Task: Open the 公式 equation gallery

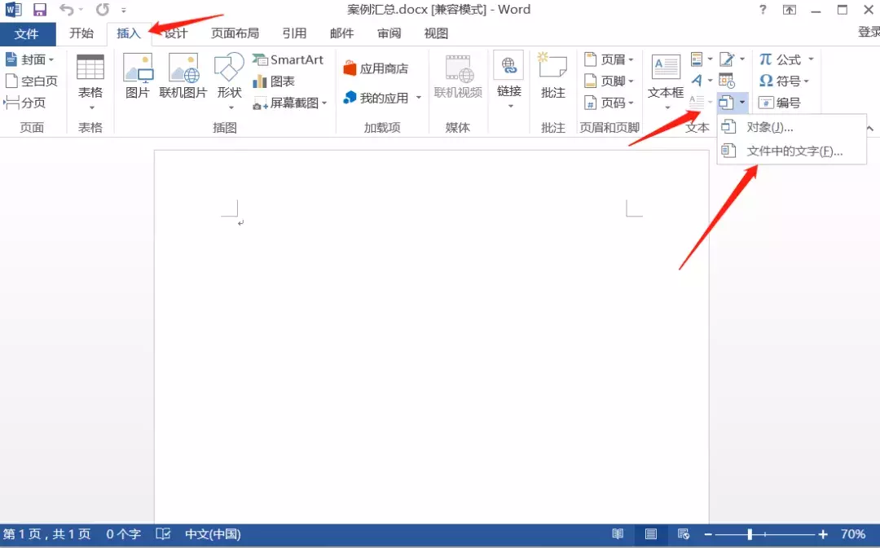Action: (786, 59)
